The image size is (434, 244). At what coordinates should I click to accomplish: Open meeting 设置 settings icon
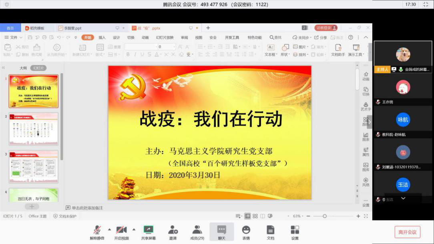pyautogui.click(x=295, y=232)
